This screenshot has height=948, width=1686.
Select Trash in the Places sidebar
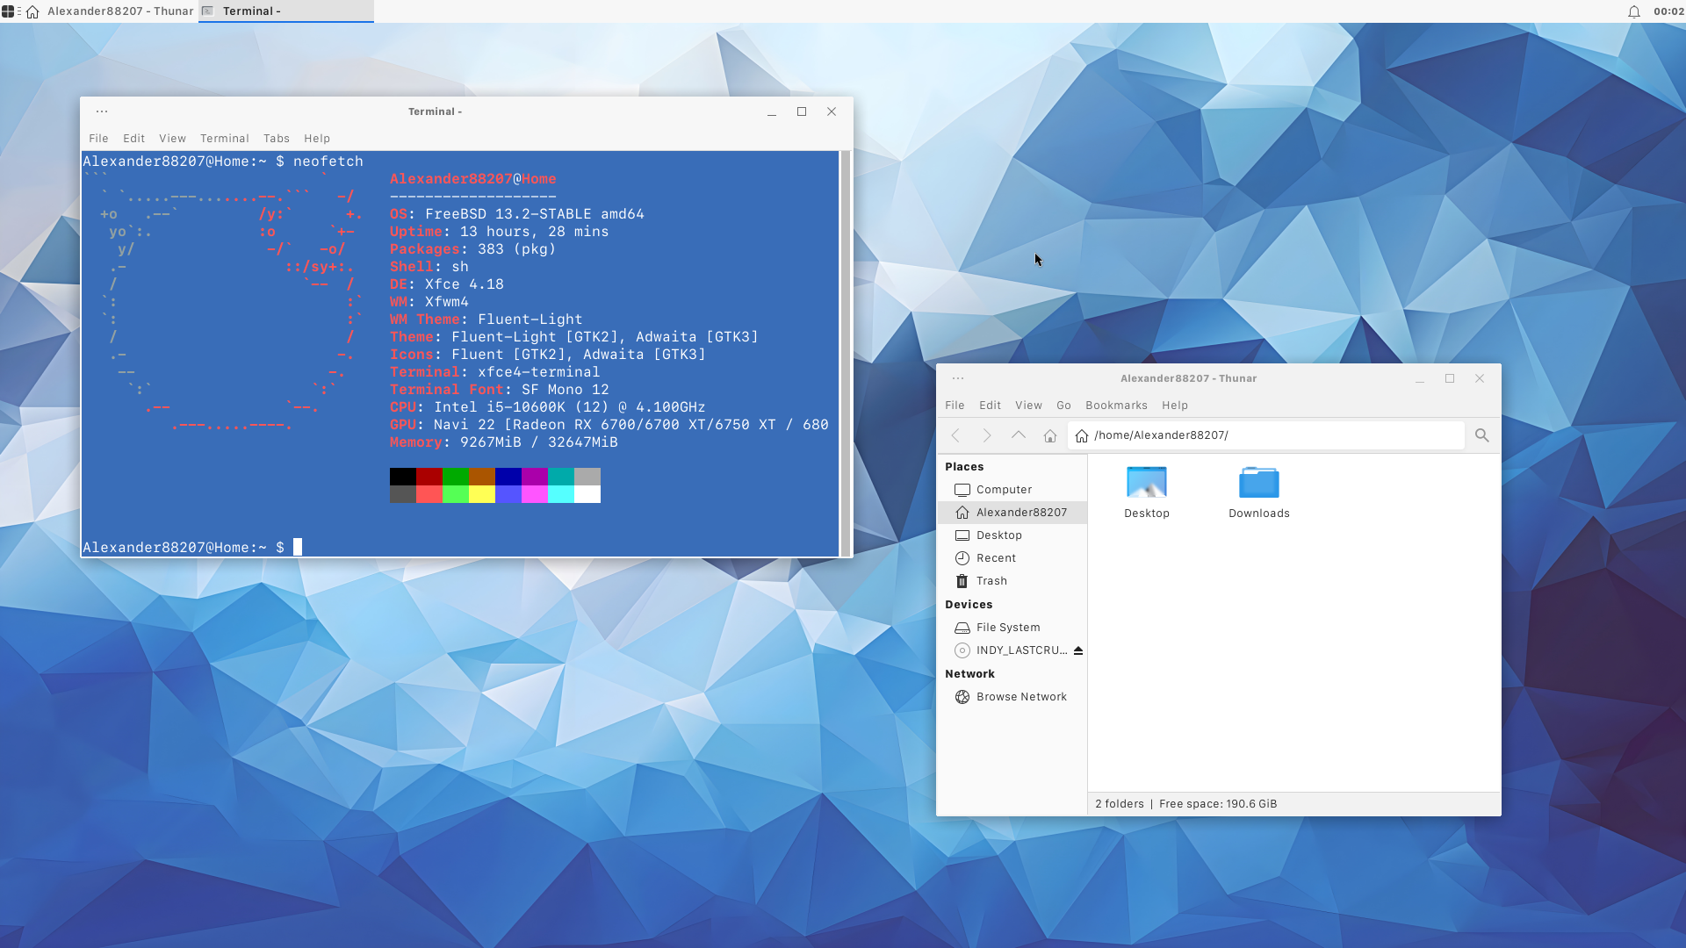991,581
